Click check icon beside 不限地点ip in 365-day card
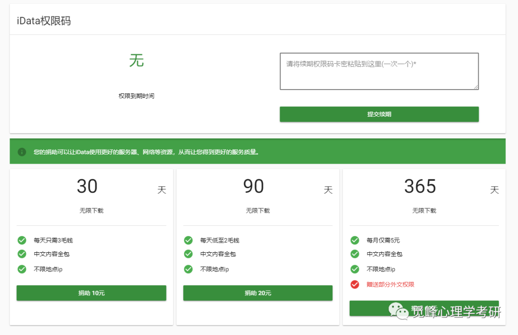This screenshot has height=335, width=518. click(x=355, y=269)
